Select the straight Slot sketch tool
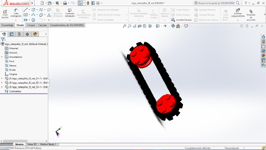 [25, 20]
